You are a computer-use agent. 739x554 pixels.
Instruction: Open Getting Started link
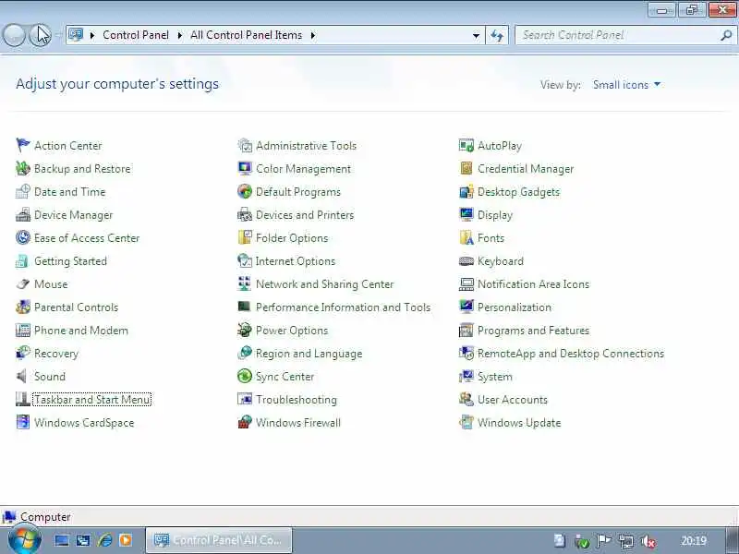click(70, 261)
